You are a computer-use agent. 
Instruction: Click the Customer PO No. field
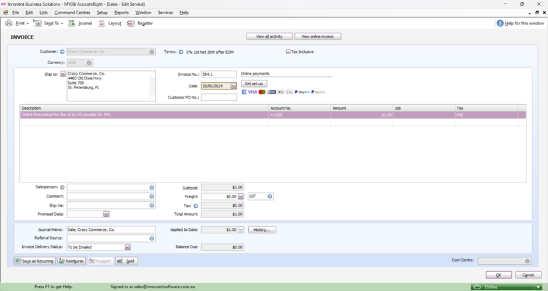pos(219,97)
